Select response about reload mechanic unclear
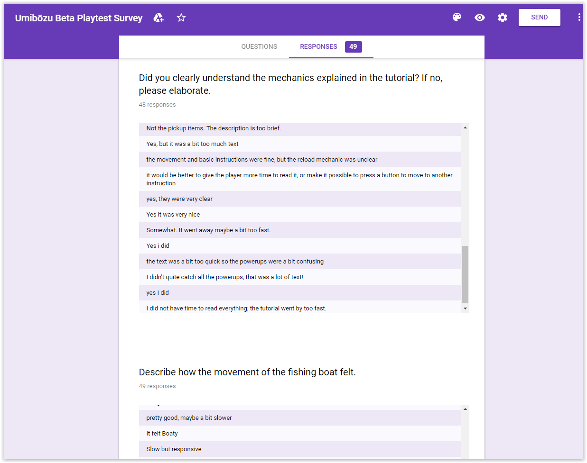587x463 pixels. 300,160
